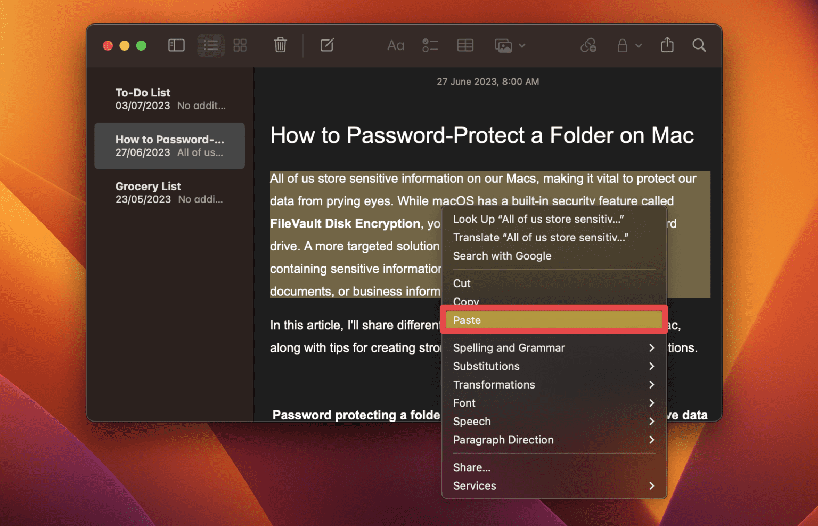Add a link to the note

588,45
